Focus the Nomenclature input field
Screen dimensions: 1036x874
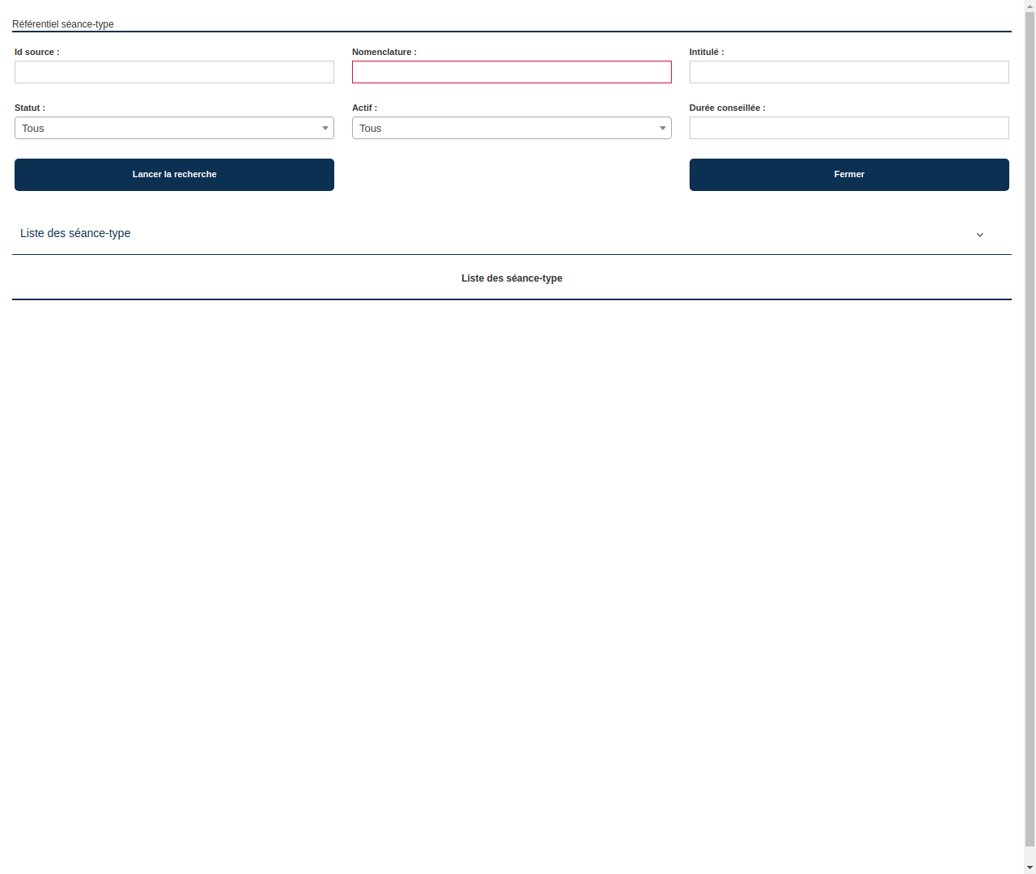(x=512, y=72)
